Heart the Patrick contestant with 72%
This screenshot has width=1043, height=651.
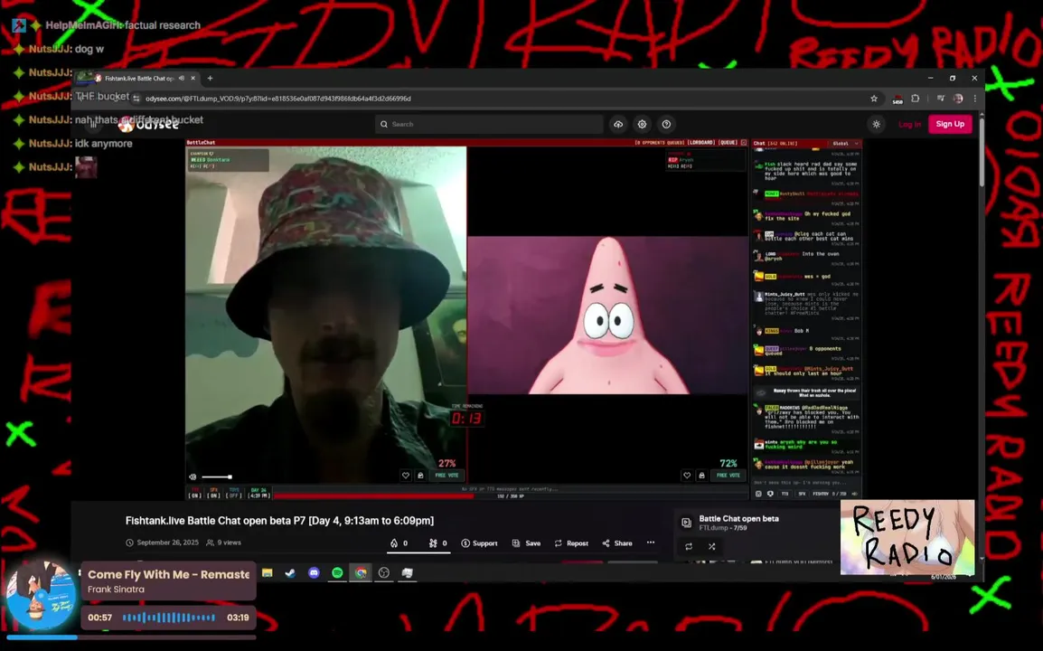687,476
